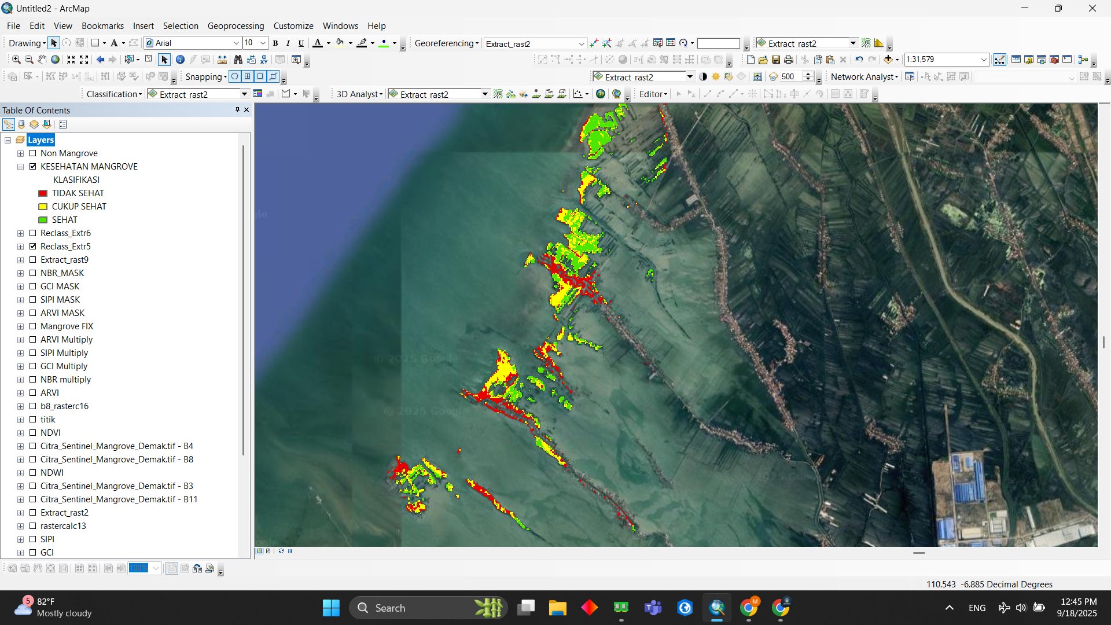This screenshot has width=1111, height=625.
Task: Open the Measure ruler tool
Action: 222,60
